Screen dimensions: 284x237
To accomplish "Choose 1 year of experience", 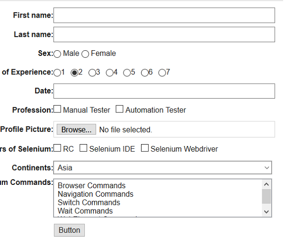I will pos(57,73).
